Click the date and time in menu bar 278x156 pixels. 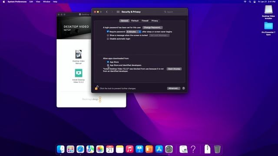pyautogui.click(x=267, y=2)
